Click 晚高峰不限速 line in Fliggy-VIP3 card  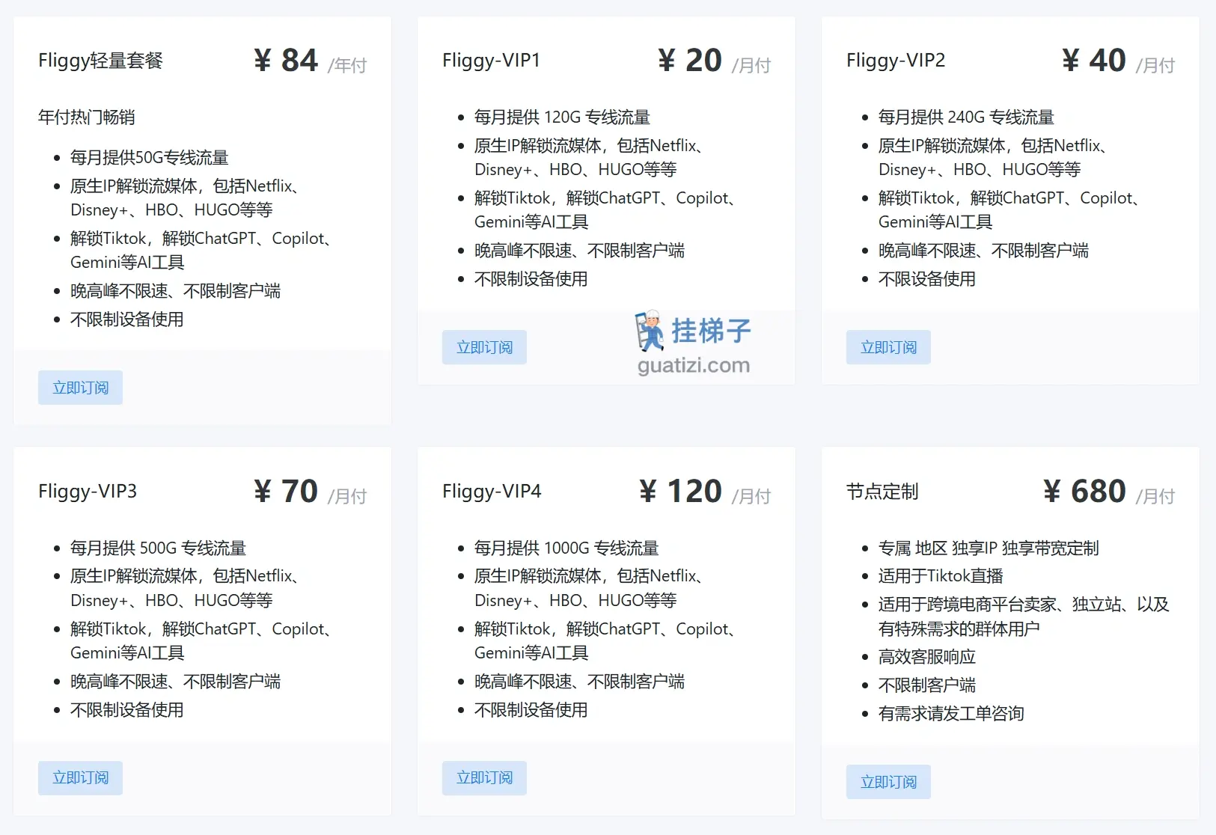coord(176,682)
